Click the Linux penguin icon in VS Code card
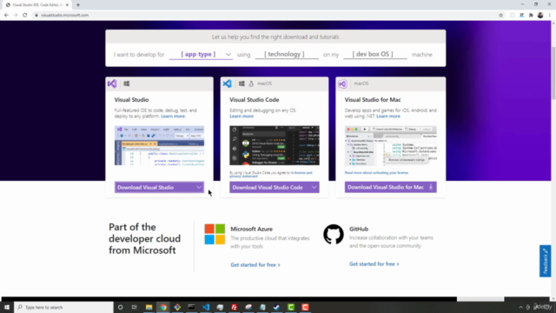Image resolution: width=556 pixels, height=313 pixels. point(251,83)
